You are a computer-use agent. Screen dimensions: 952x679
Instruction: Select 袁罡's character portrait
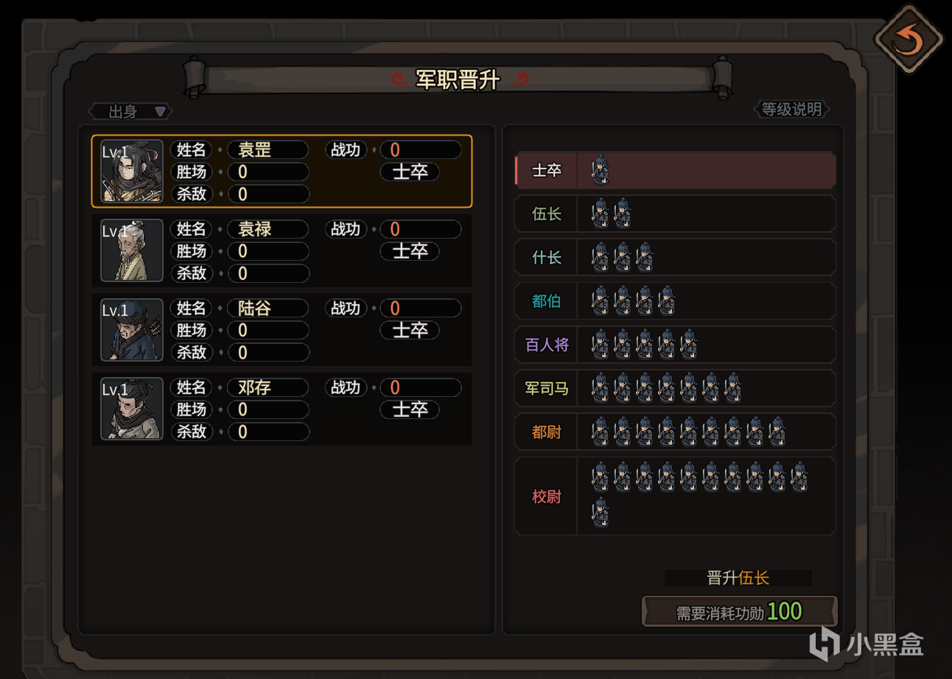click(132, 171)
